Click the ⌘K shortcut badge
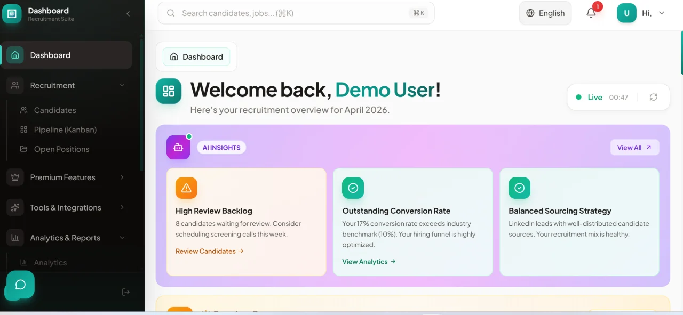The image size is (683, 315). pos(419,13)
